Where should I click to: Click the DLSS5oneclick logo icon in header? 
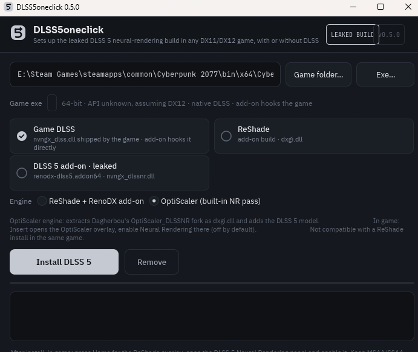coord(18,33)
